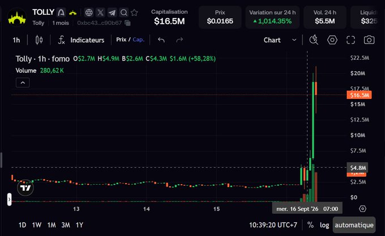Click the Vol. 24 h $5.5M card
This screenshot has width=385, height=236.
click(x=325, y=17)
